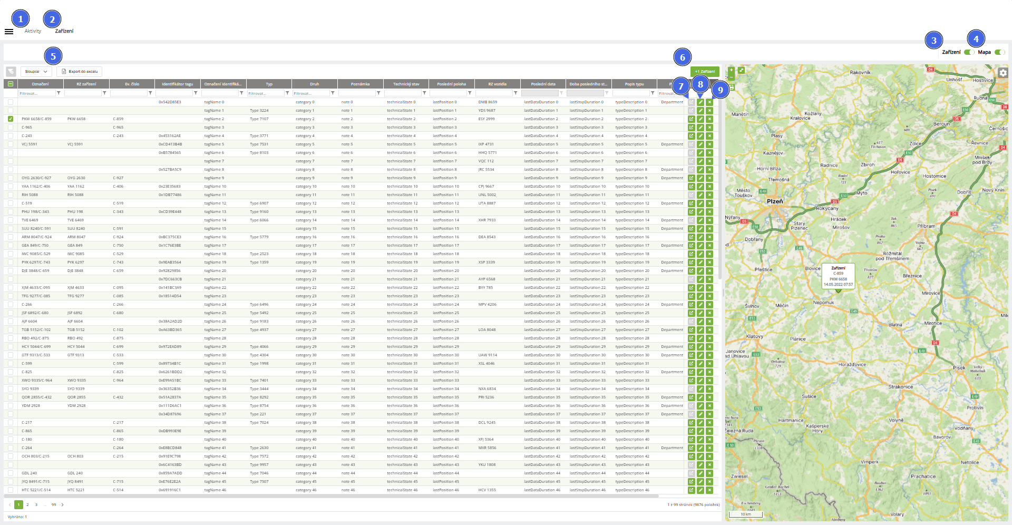1012x525 pixels.
Task: Switch to the Aktivity tab
Action: [x=33, y=31]
